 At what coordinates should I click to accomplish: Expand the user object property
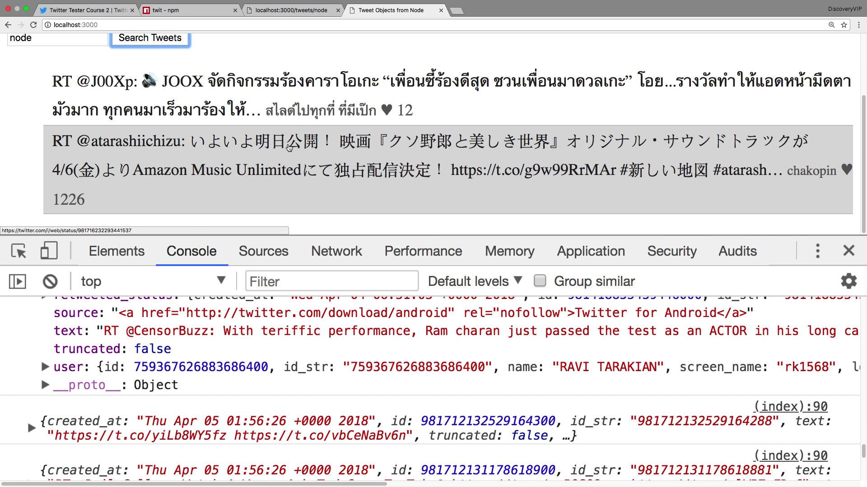(x=45, y=367)
